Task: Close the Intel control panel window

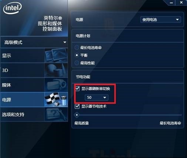Action: (x=181, y=3)
